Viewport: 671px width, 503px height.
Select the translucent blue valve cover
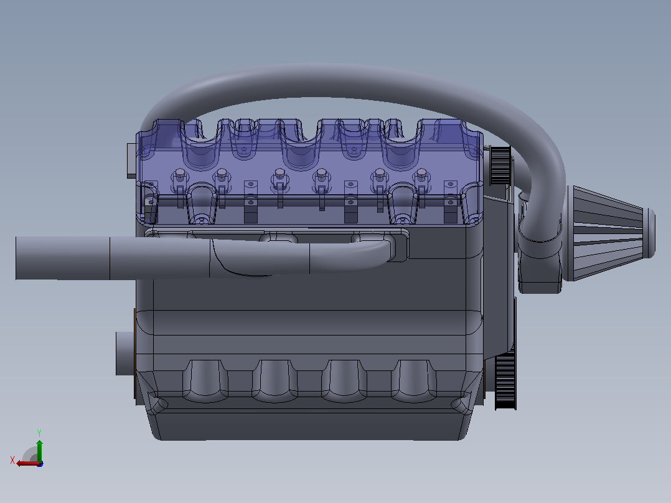pos(309,171)
